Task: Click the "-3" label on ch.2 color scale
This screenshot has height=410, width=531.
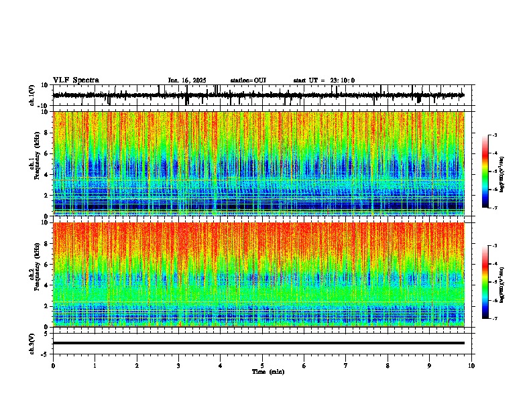Action: (x=494, y=246)
